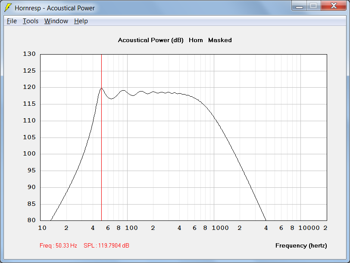Click the 'Acoustical Power (dB)' chart title
The width and height of the screenshot is (350, 263).
(151, 40)
